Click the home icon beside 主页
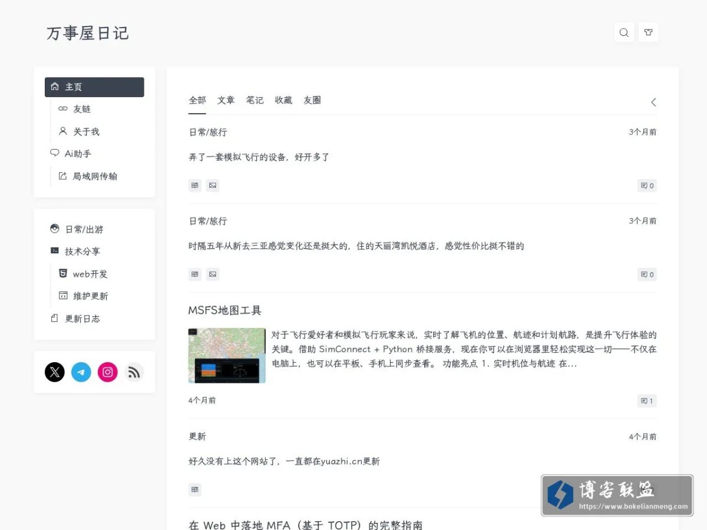Screen dimensions: 707x530 pos(55,87)
